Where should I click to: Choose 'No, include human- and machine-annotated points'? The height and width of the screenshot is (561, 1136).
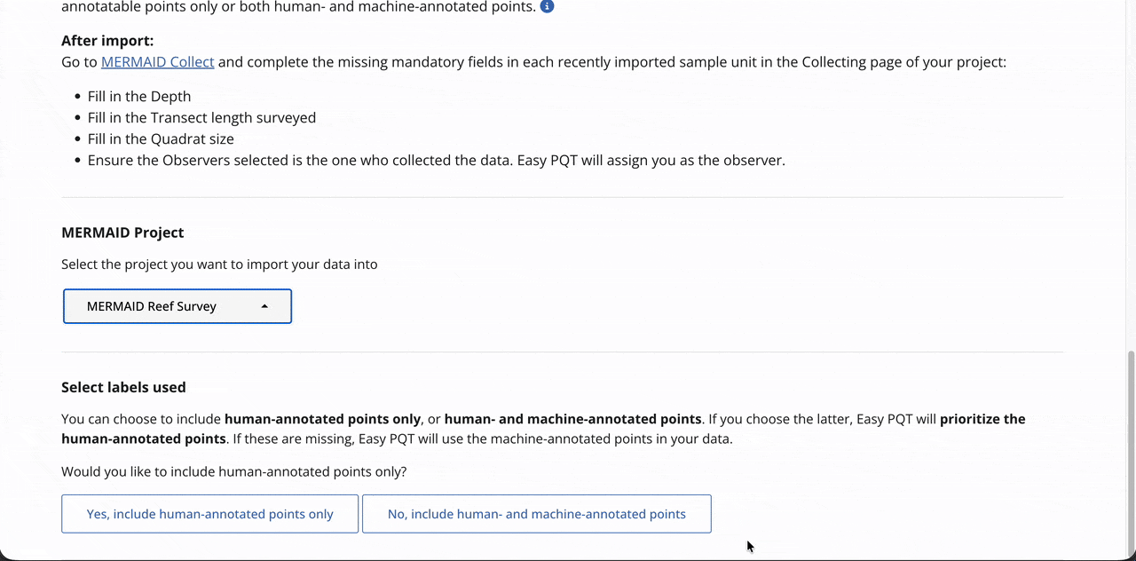(536, 514)
